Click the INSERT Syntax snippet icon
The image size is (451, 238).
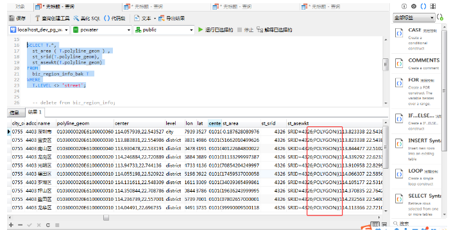[399, 143]
